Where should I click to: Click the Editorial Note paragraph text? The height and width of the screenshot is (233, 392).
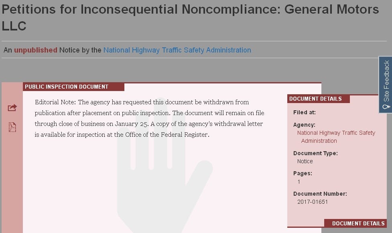click(x=149, y=118)
